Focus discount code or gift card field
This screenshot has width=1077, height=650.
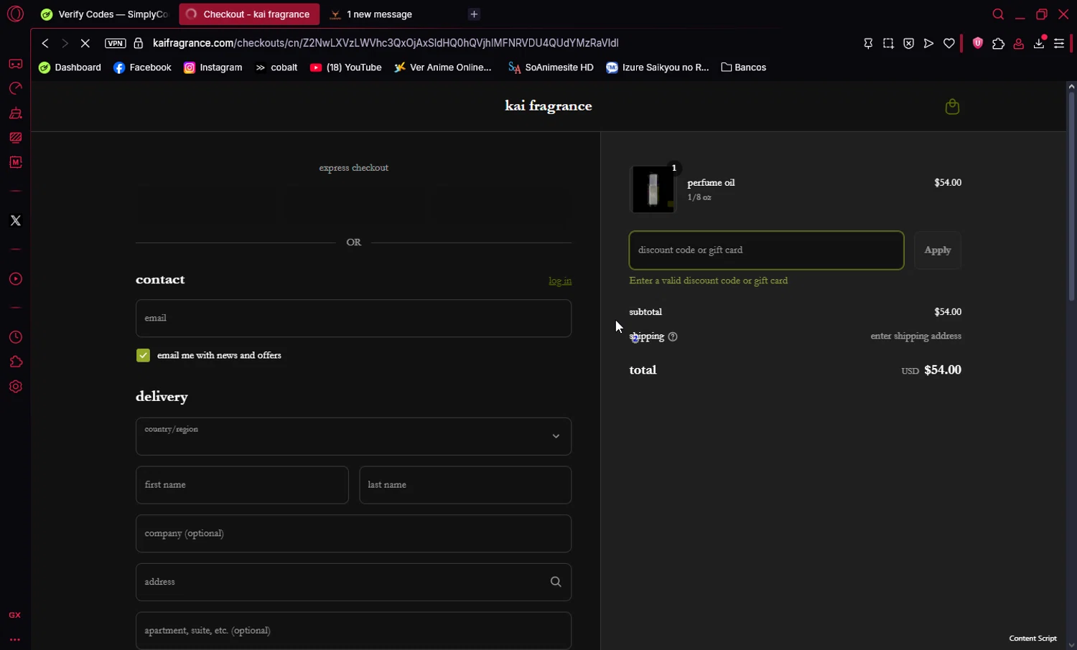pos(766,250)
